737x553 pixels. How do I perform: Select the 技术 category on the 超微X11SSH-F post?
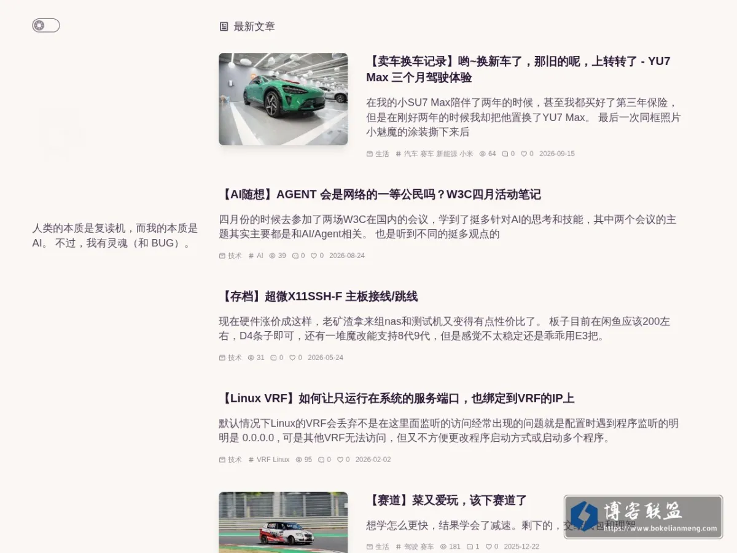pos(235,358)
